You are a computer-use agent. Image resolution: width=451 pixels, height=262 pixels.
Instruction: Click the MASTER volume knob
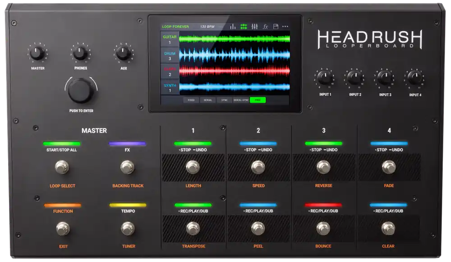point(37,53)
